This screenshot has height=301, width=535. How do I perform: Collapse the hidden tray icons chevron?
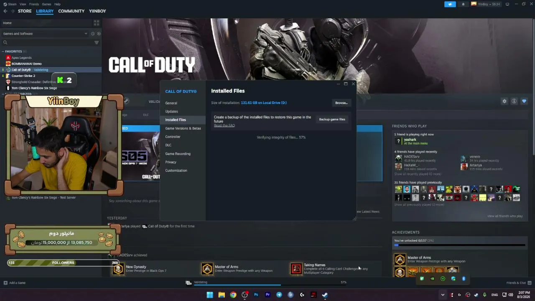coord(443,295)
